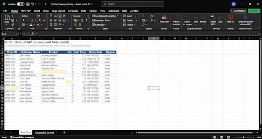Click the Search box in title bar

pyautogui.click(x=132, y=4)
